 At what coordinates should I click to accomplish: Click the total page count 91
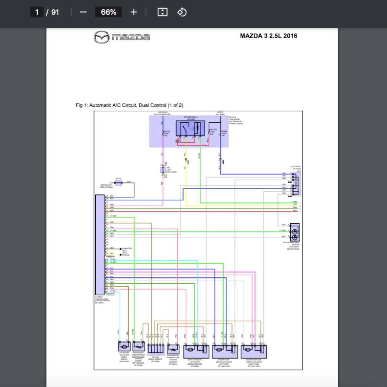pos(55,12)
